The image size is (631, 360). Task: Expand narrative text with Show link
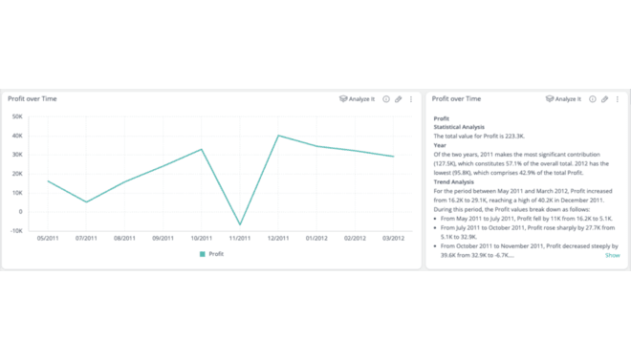[613, 255]
